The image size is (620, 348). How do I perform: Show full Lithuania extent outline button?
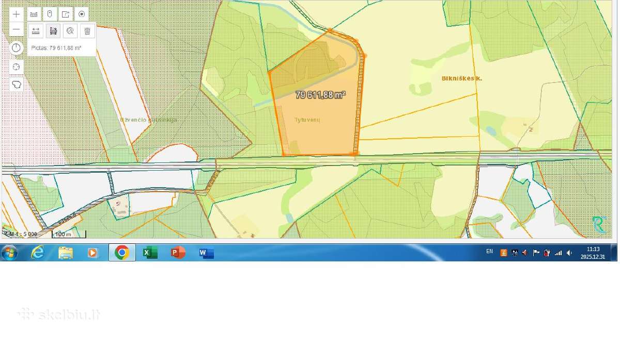17,85
